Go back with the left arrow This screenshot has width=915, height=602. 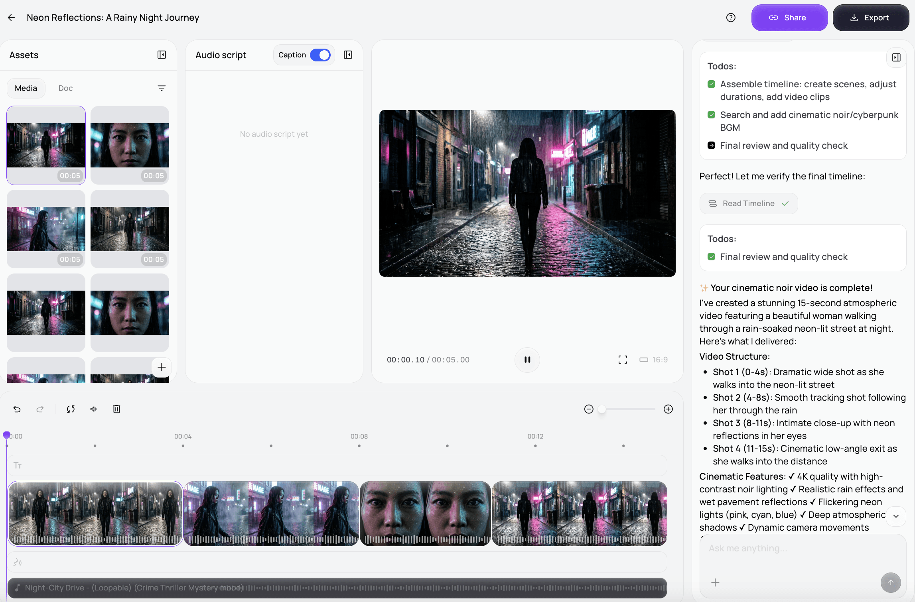[x=11, y=18]
